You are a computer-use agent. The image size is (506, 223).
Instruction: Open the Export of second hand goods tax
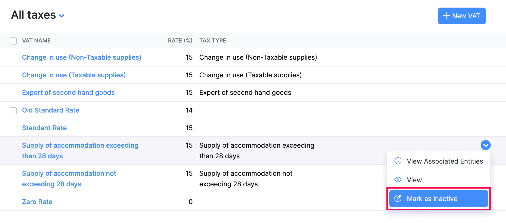(68, 93)
